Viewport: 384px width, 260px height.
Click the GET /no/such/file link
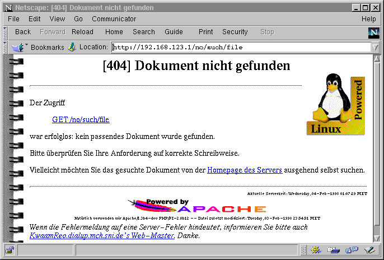coord(81,119)
